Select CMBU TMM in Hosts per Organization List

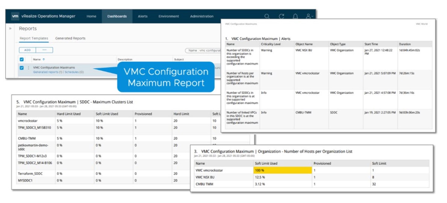[205, 184]
